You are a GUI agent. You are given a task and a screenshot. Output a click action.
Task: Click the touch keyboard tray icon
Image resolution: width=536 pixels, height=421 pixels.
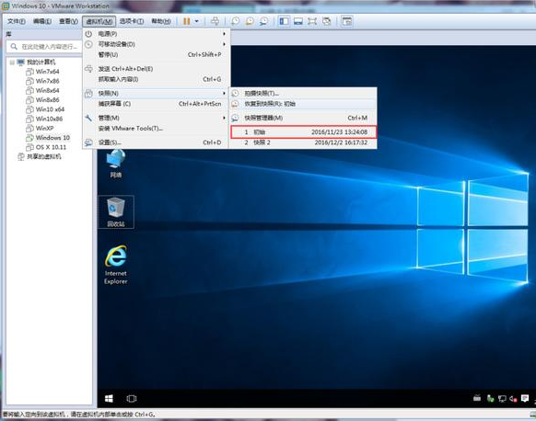point(477,398)
